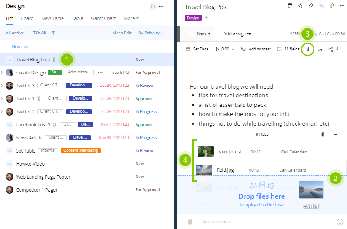Viewport: 347px width, 229px height.
Task: Expand the Twitter 1 task row
Action: (2, 99)
